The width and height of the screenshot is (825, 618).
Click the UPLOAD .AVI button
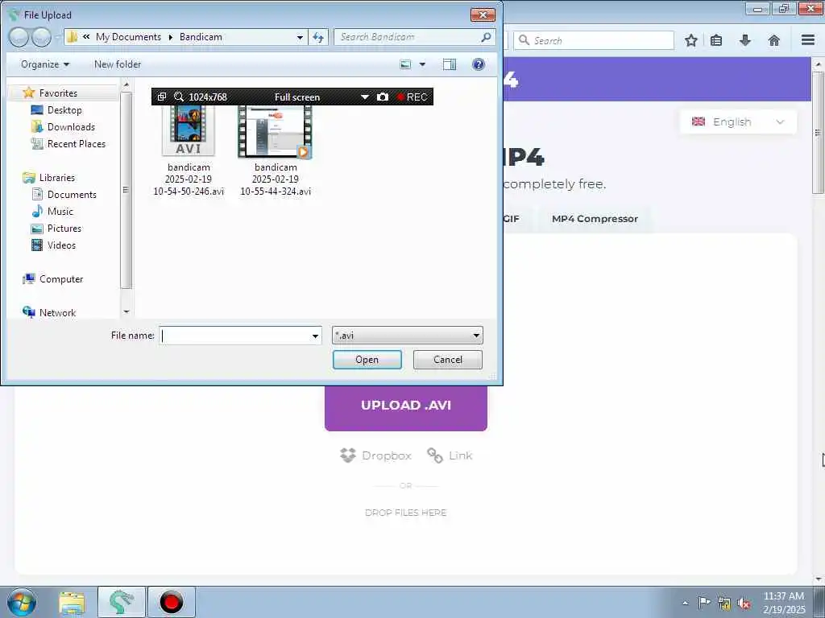[x=406, y=406]
